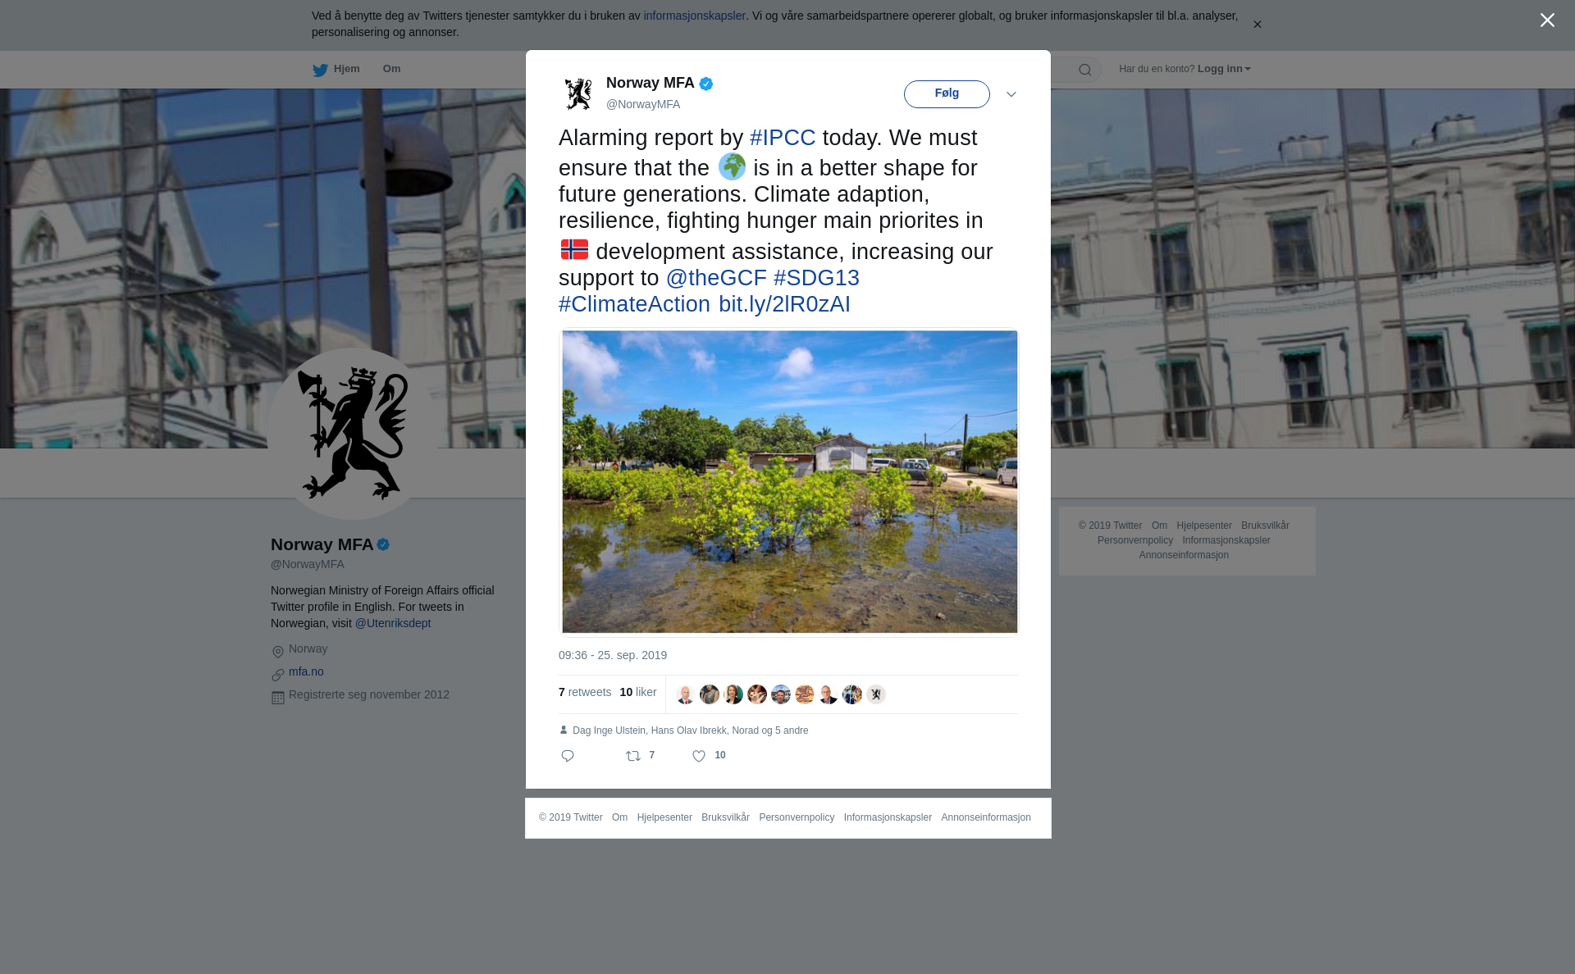Open the bit.ly/2lR0zAI link
This screenshot has height=974, width=1575.
tap(784, 304)
